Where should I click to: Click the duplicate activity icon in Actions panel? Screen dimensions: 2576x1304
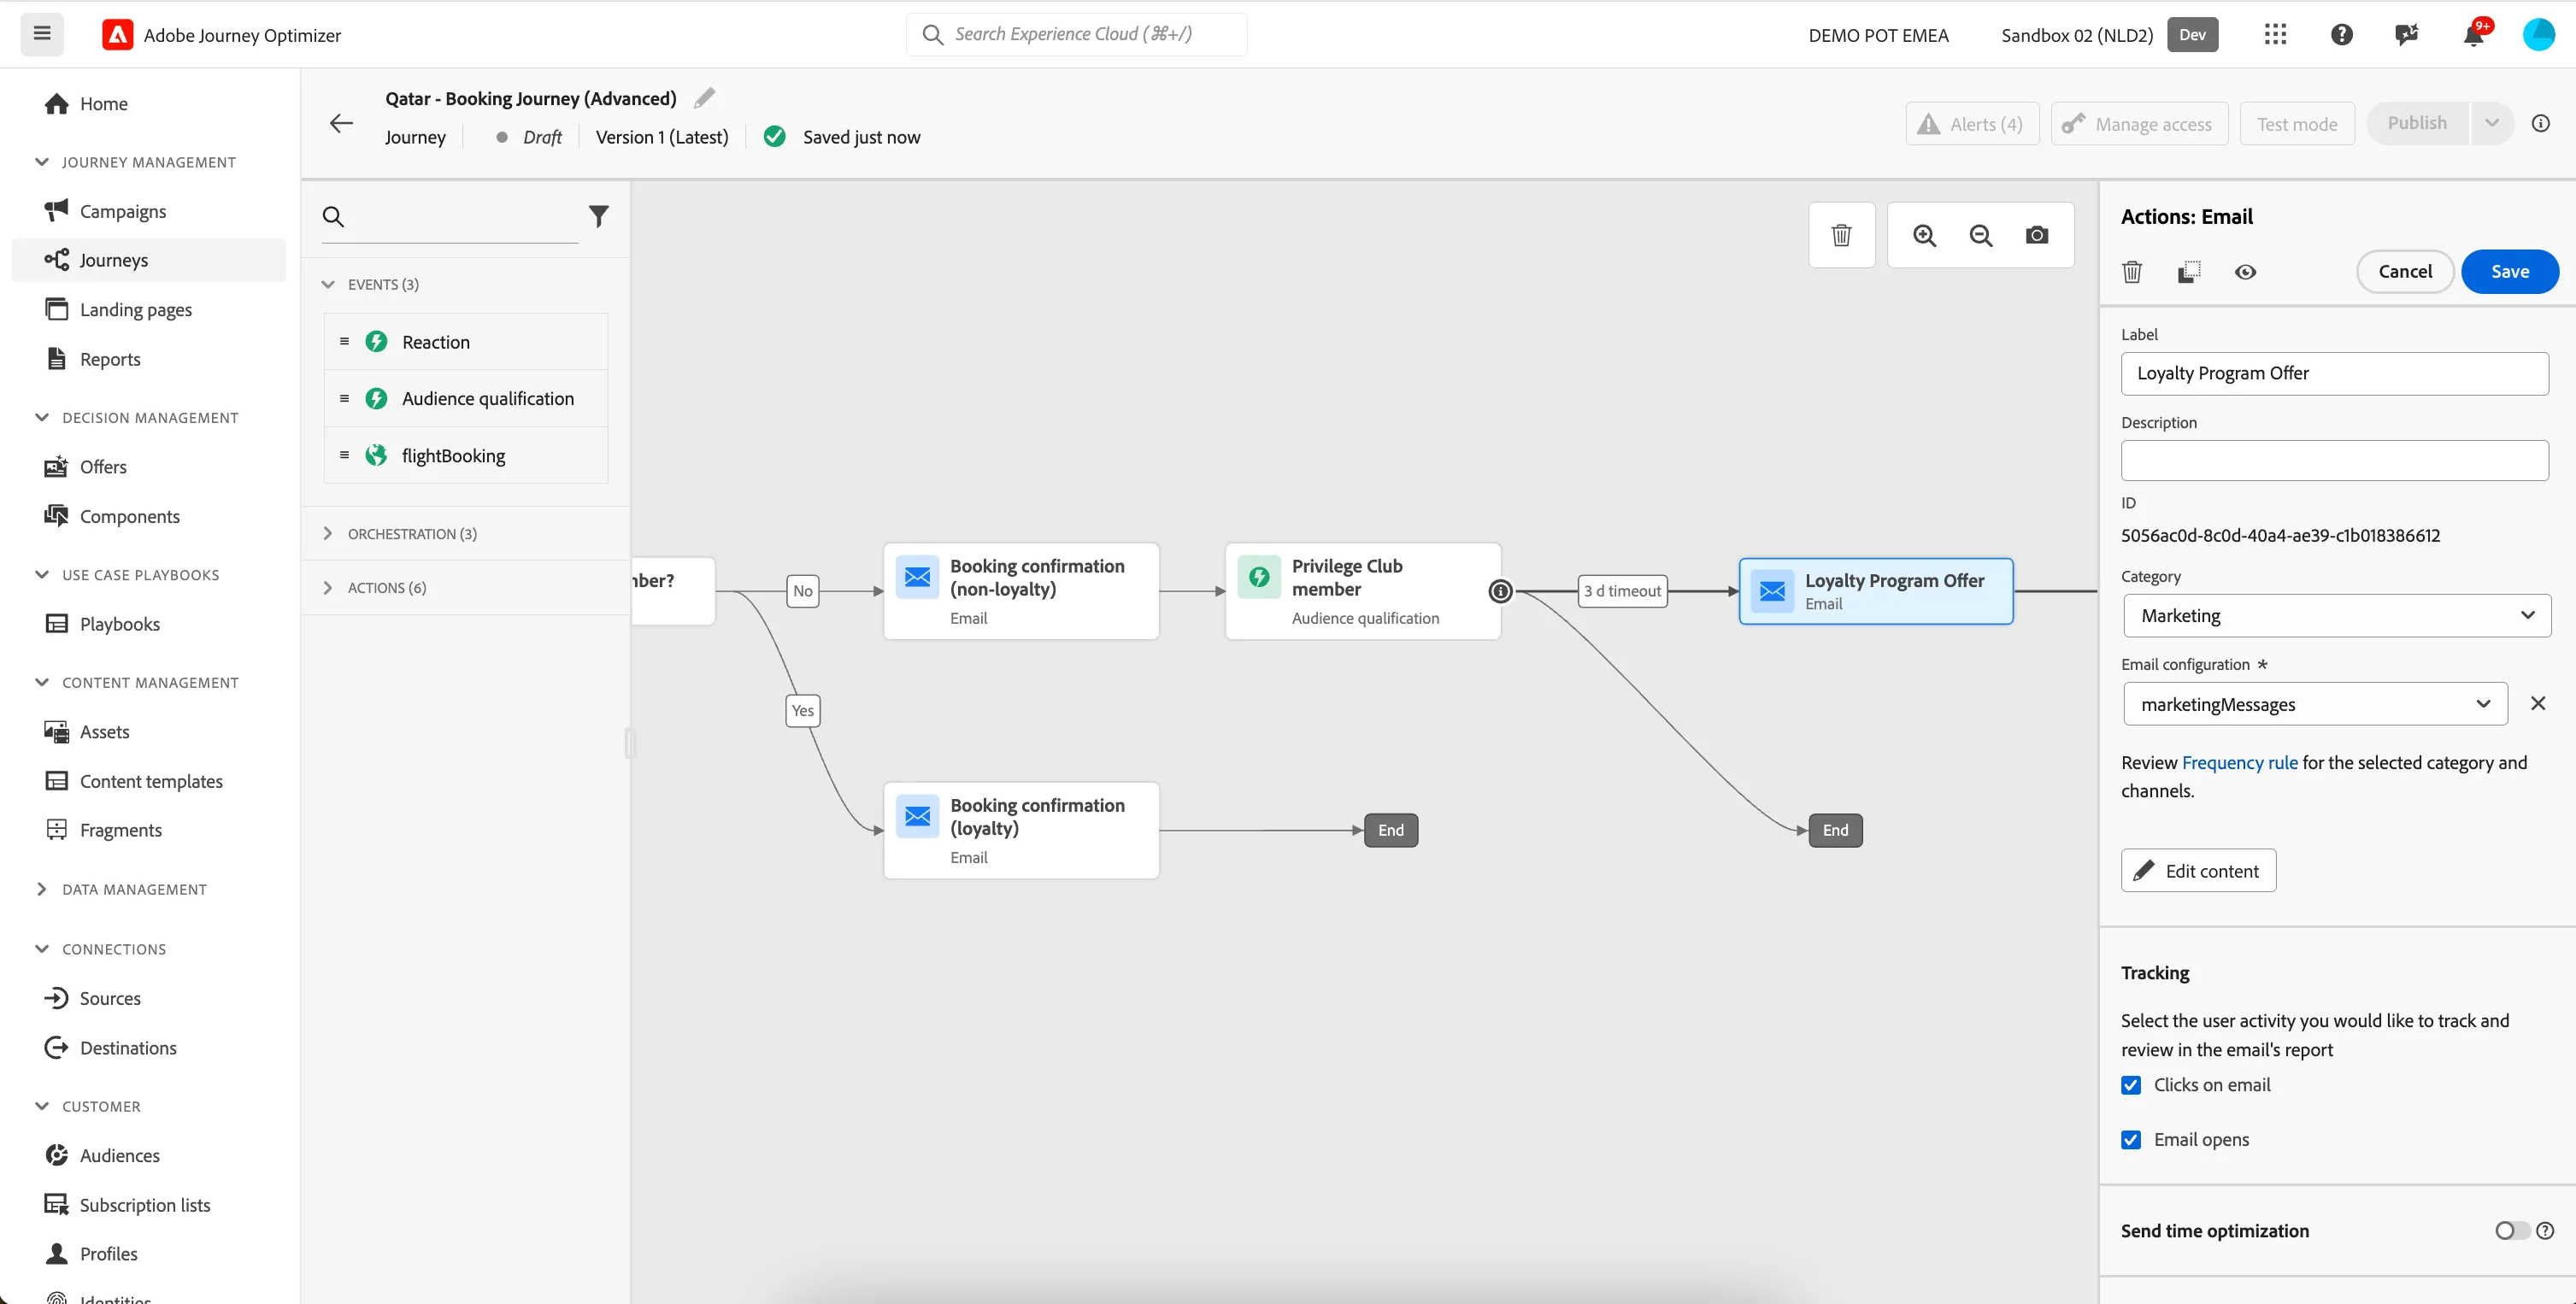[2189, 271]
